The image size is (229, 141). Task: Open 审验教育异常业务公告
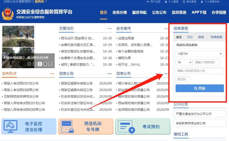point(200,123)
